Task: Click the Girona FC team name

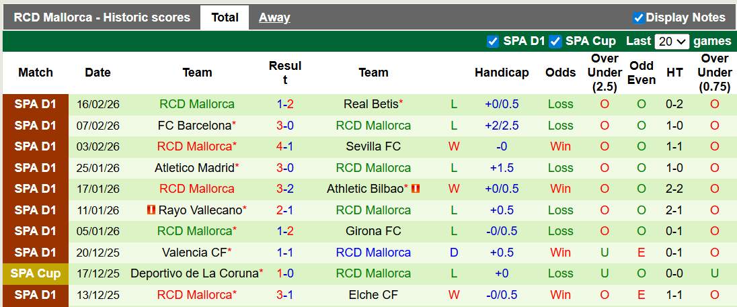Action: pos(373,231)
